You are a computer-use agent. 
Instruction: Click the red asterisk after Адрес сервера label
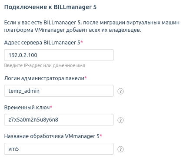click(x=82, y=42)
